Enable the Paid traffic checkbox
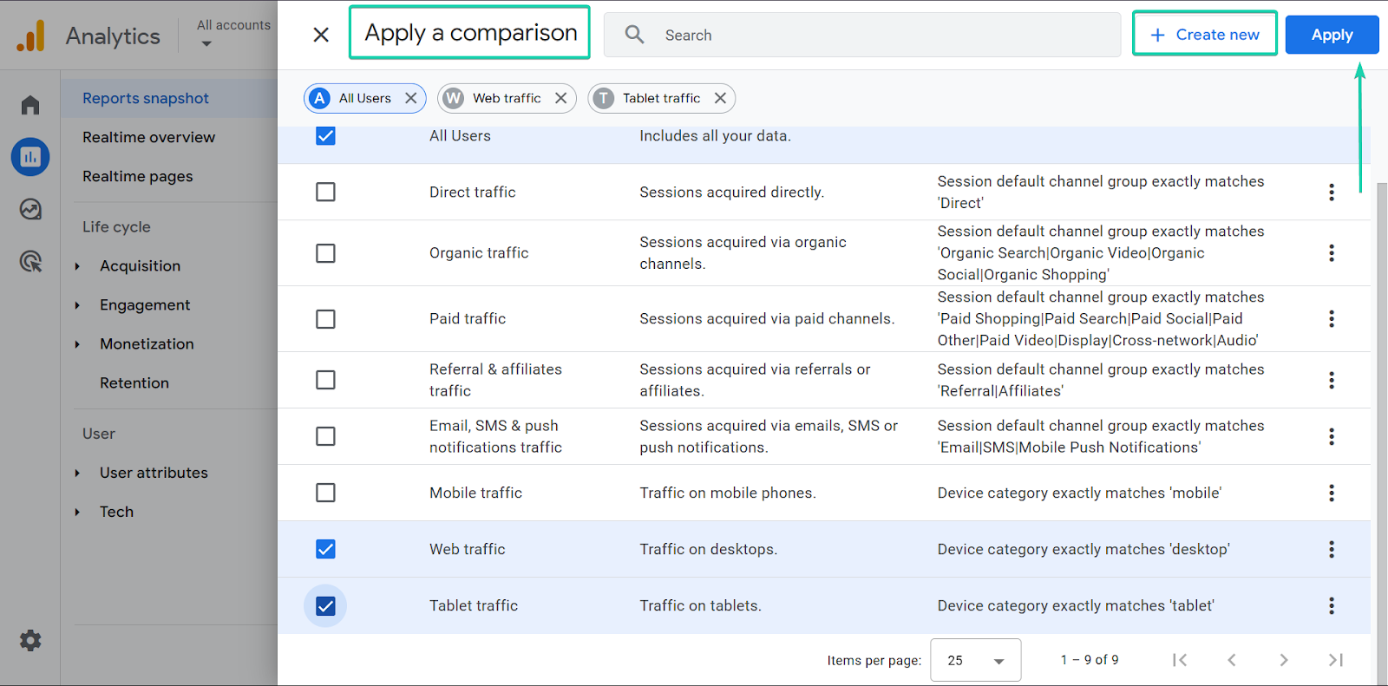This screenshot has height=686, width=1388. tap(325, 319)
